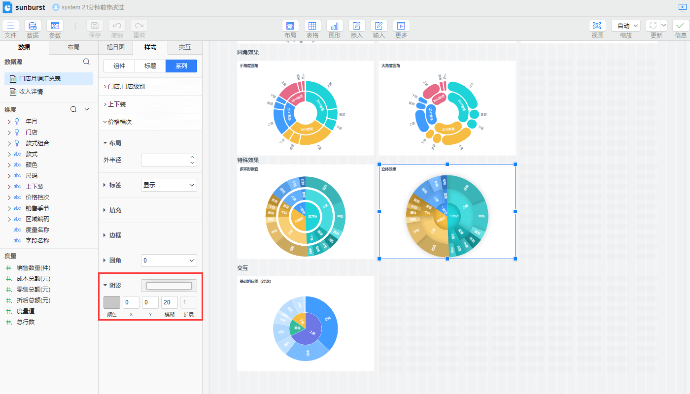
Task: Open the 标签 显示 dropdown
Action: [x=169, y=185]
